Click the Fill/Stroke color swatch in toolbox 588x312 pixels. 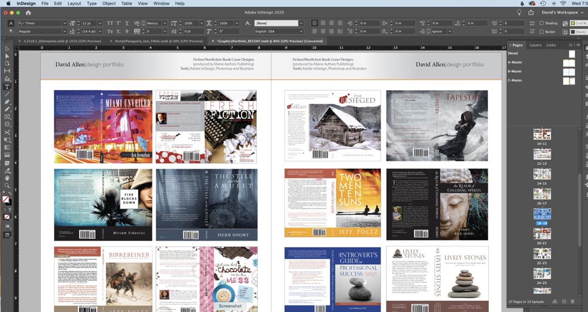(6, 200)
